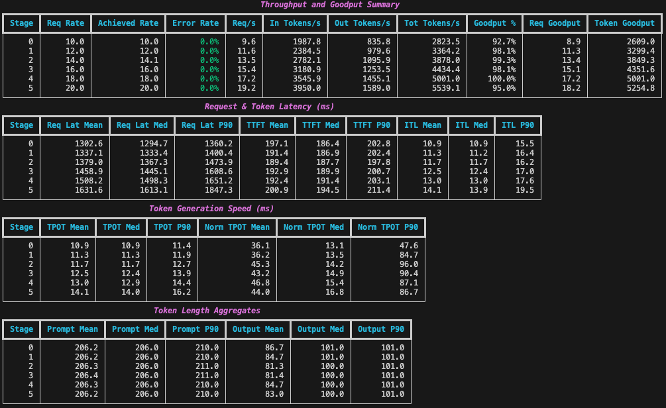Click the Req Lat Mean value "1631.6"
Viewport: 666px width, 408px height.
pos(89,190)
